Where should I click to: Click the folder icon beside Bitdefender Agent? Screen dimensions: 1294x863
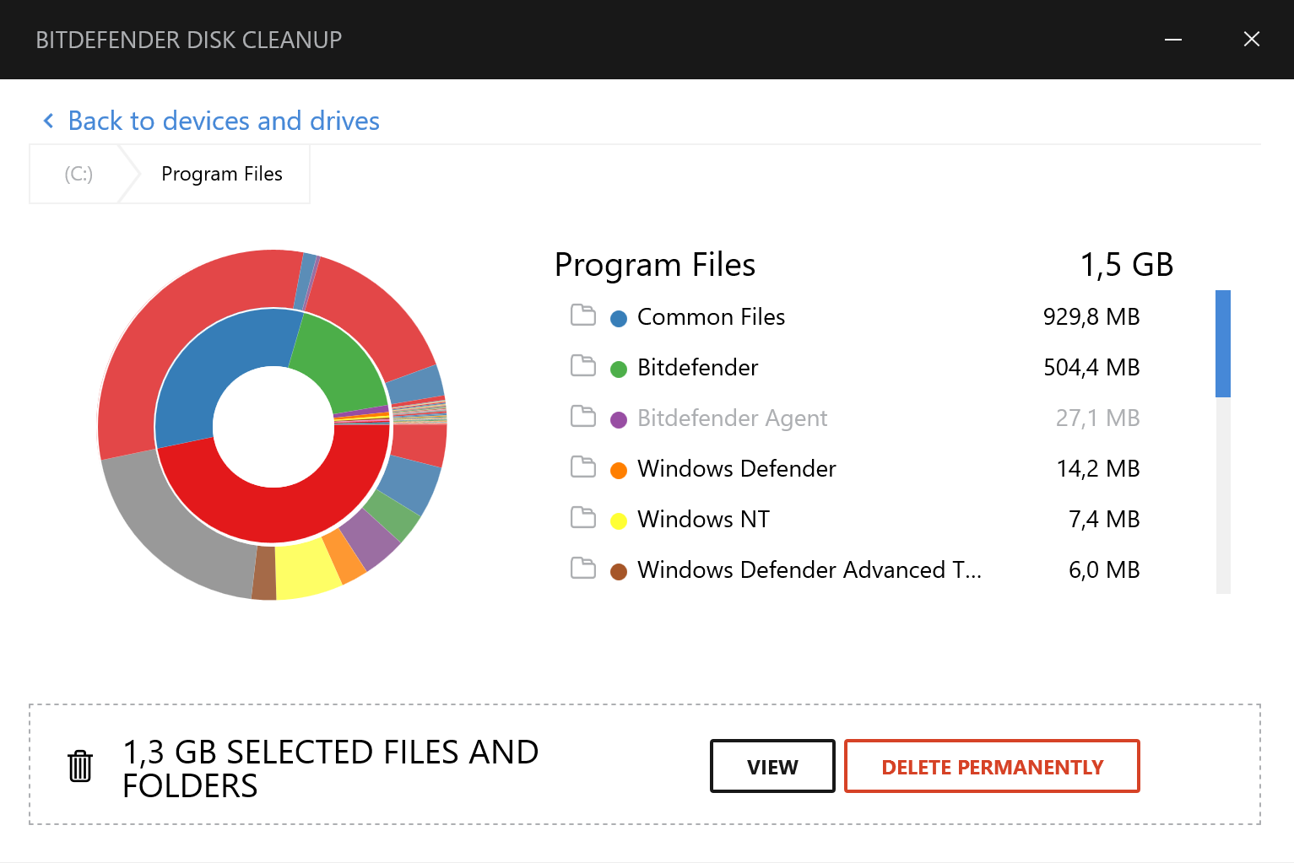click(583, 417)
